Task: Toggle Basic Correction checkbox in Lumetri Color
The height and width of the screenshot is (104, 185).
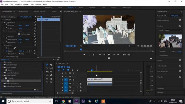Action: click(x=180, y=20)
